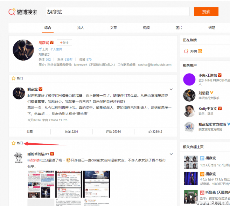
Task: Click the V badge next to Kelly于文文
Action: [219, 108]
